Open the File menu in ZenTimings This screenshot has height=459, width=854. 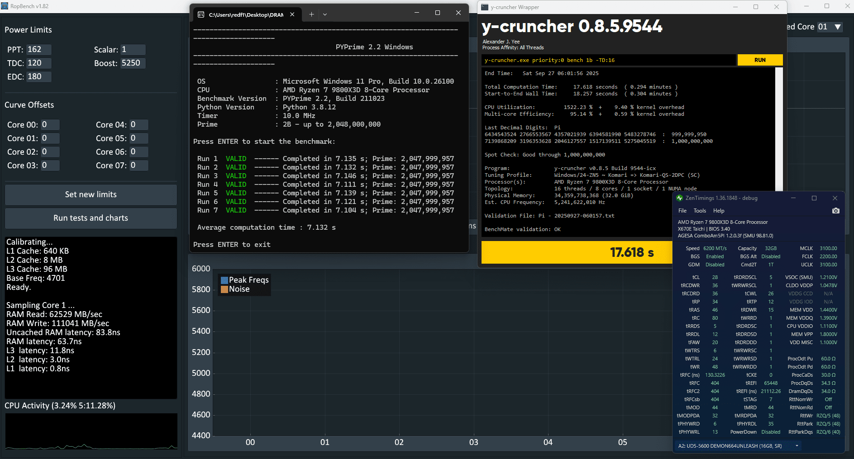(682, 211)
